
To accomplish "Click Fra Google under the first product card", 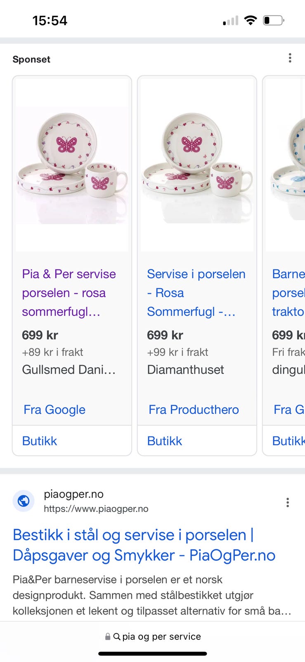I will click(54, 409).
